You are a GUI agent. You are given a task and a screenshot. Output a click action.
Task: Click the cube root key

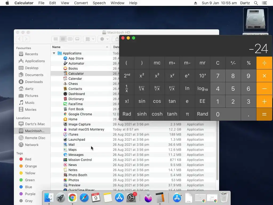tap(157, 89)
